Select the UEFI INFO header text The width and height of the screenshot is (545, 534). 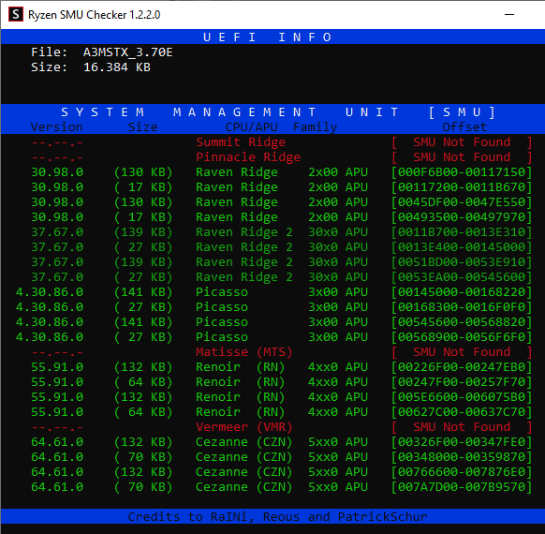coord(267,37)
